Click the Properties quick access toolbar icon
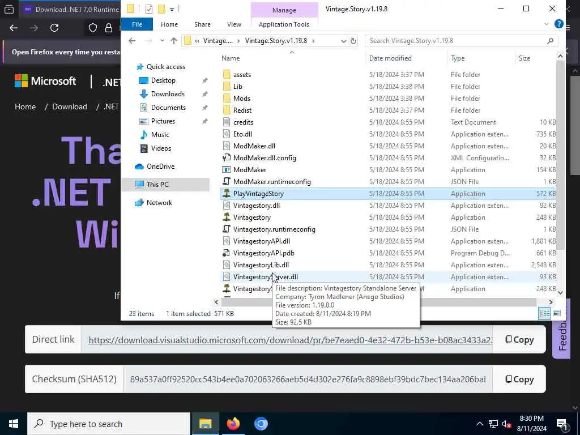The width and height of the screenshot is (580, 435). 149,9
